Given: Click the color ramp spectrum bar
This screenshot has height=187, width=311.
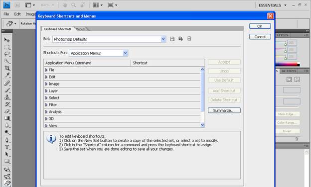Looking at the screenshot, I should (288, 64).
